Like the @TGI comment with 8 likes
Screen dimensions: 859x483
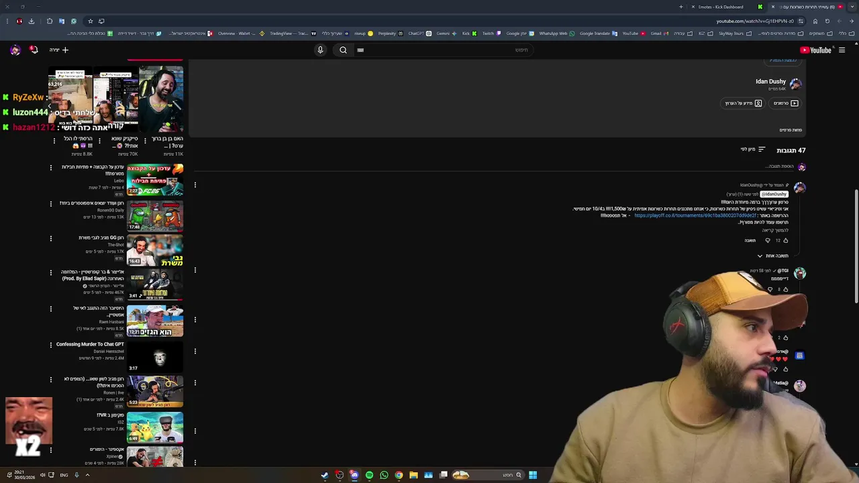pos(786,290)
